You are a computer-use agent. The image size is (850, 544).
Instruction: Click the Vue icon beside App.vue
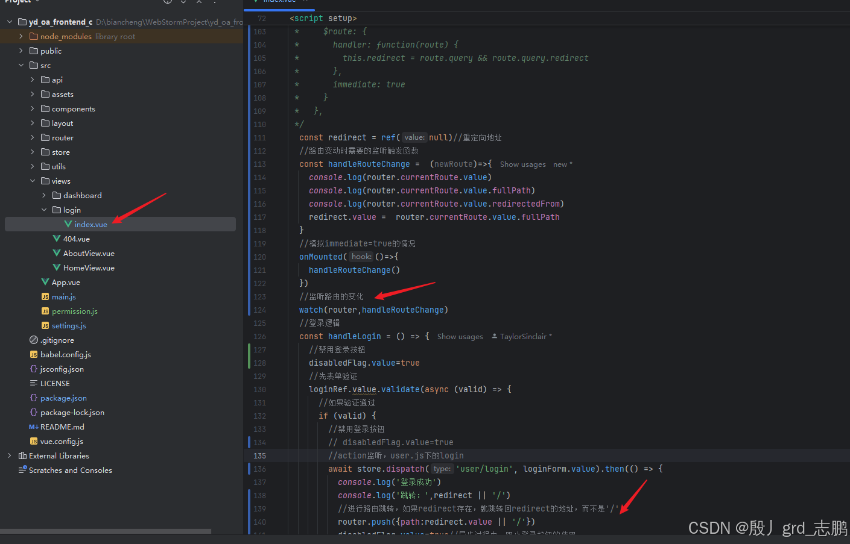pyautogui.click(x=45, y=283)
